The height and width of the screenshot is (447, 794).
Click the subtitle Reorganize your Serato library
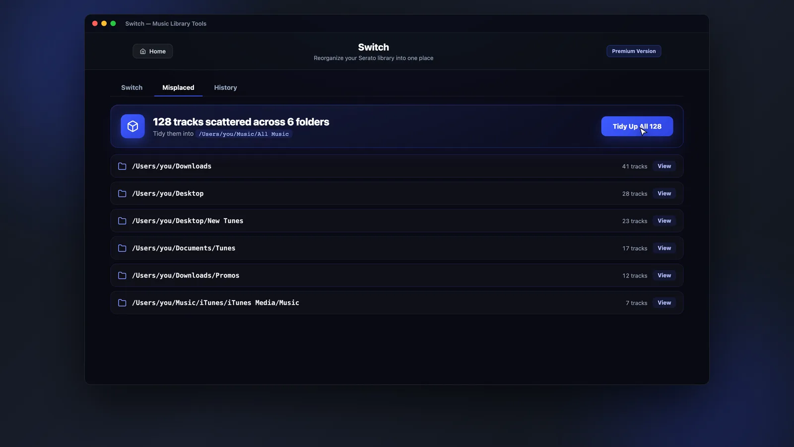[374, 58]
